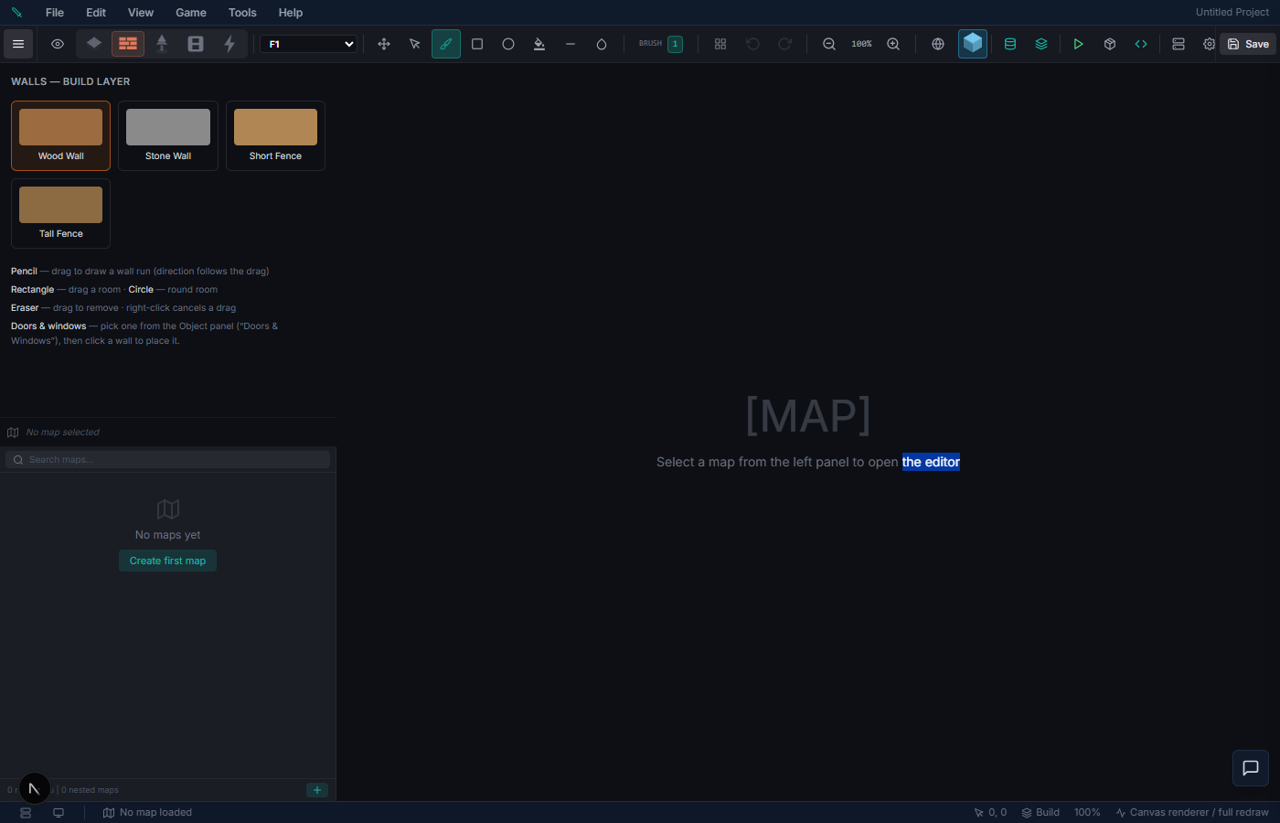
Task: Open the Game menu
Action: pos(191,13)
